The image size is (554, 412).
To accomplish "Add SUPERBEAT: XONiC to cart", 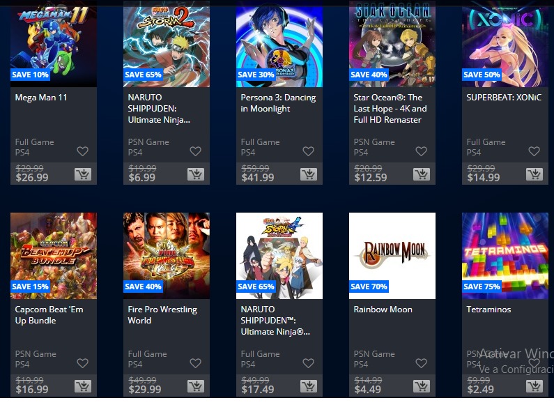I will pos(534,174).
